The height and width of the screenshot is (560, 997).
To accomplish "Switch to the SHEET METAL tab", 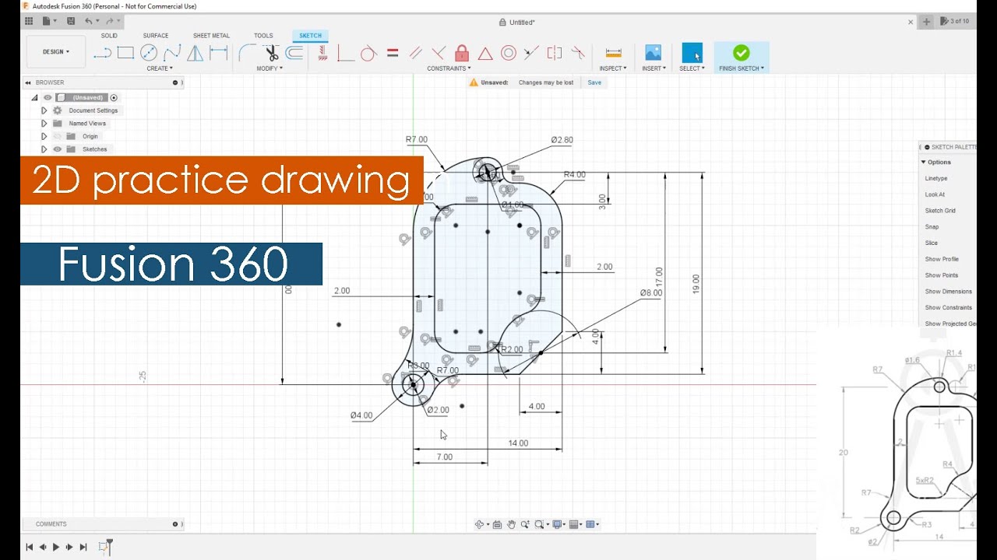I will coord(211,36).
